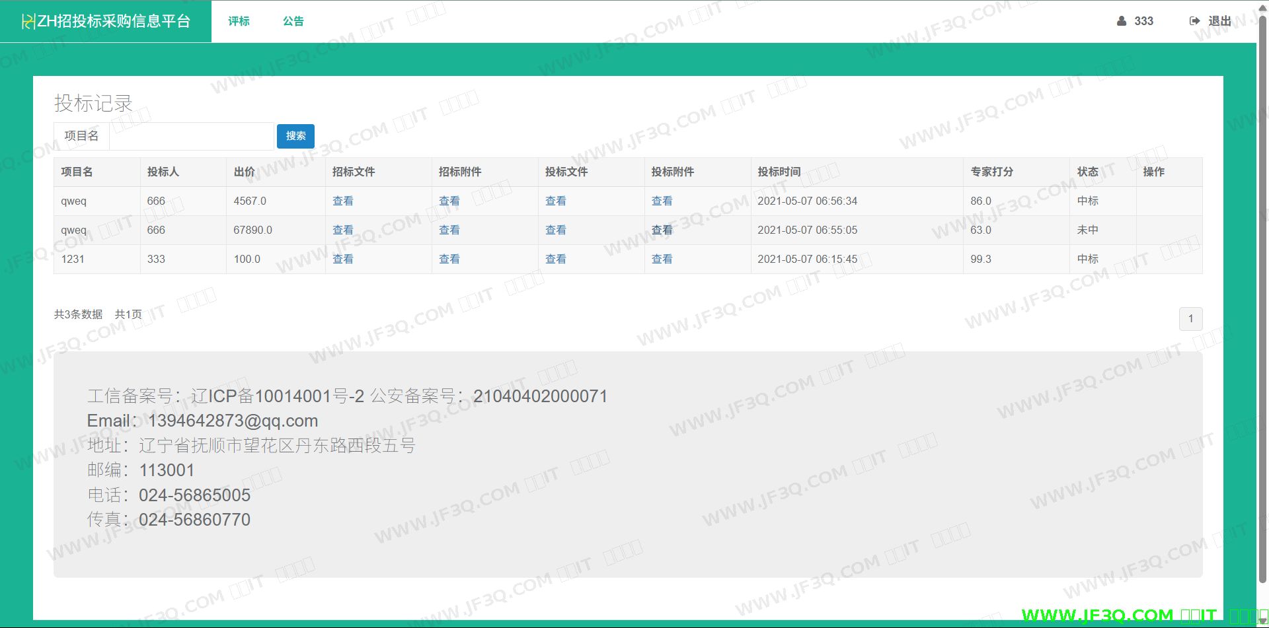1269x628 pixels.
Task: Click the ZH招投标采购信息平台 title
Action: [x=114, y=21]
